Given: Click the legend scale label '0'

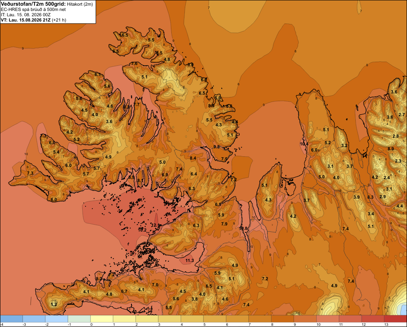Looking at the screenshot, I should pos(91,325).
